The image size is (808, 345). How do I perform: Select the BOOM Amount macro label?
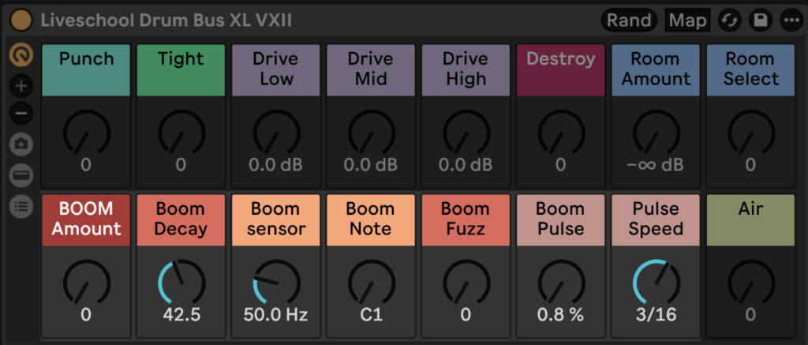tap(86, 219)
